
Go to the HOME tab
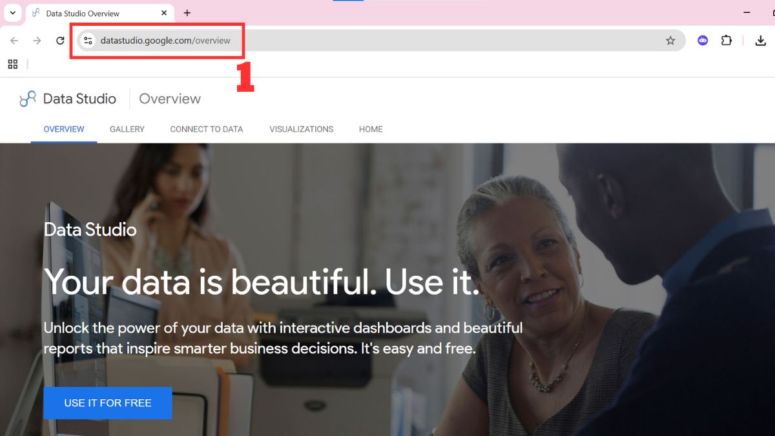[371, 129]
